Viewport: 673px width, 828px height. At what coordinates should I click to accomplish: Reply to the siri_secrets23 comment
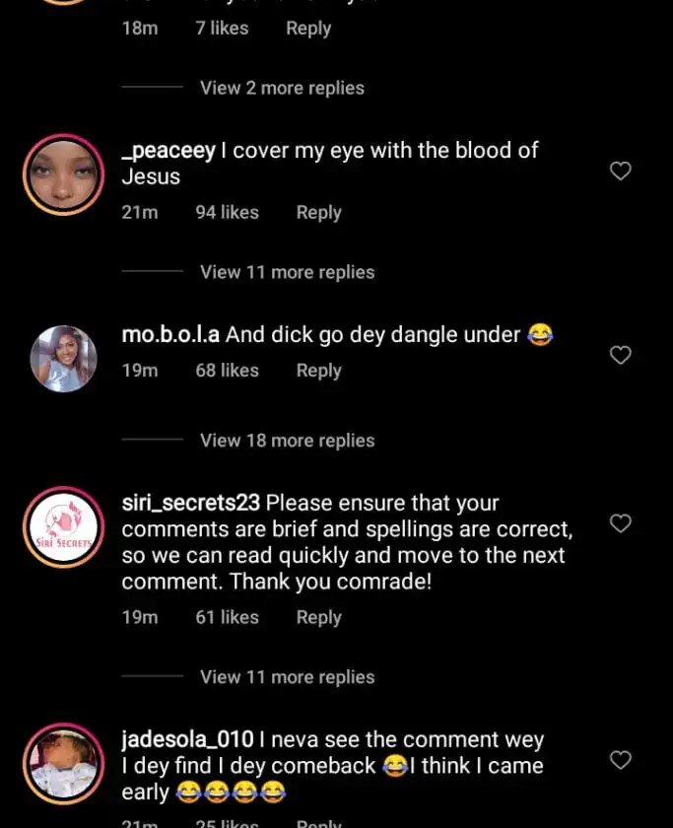[x=318, y=617]
